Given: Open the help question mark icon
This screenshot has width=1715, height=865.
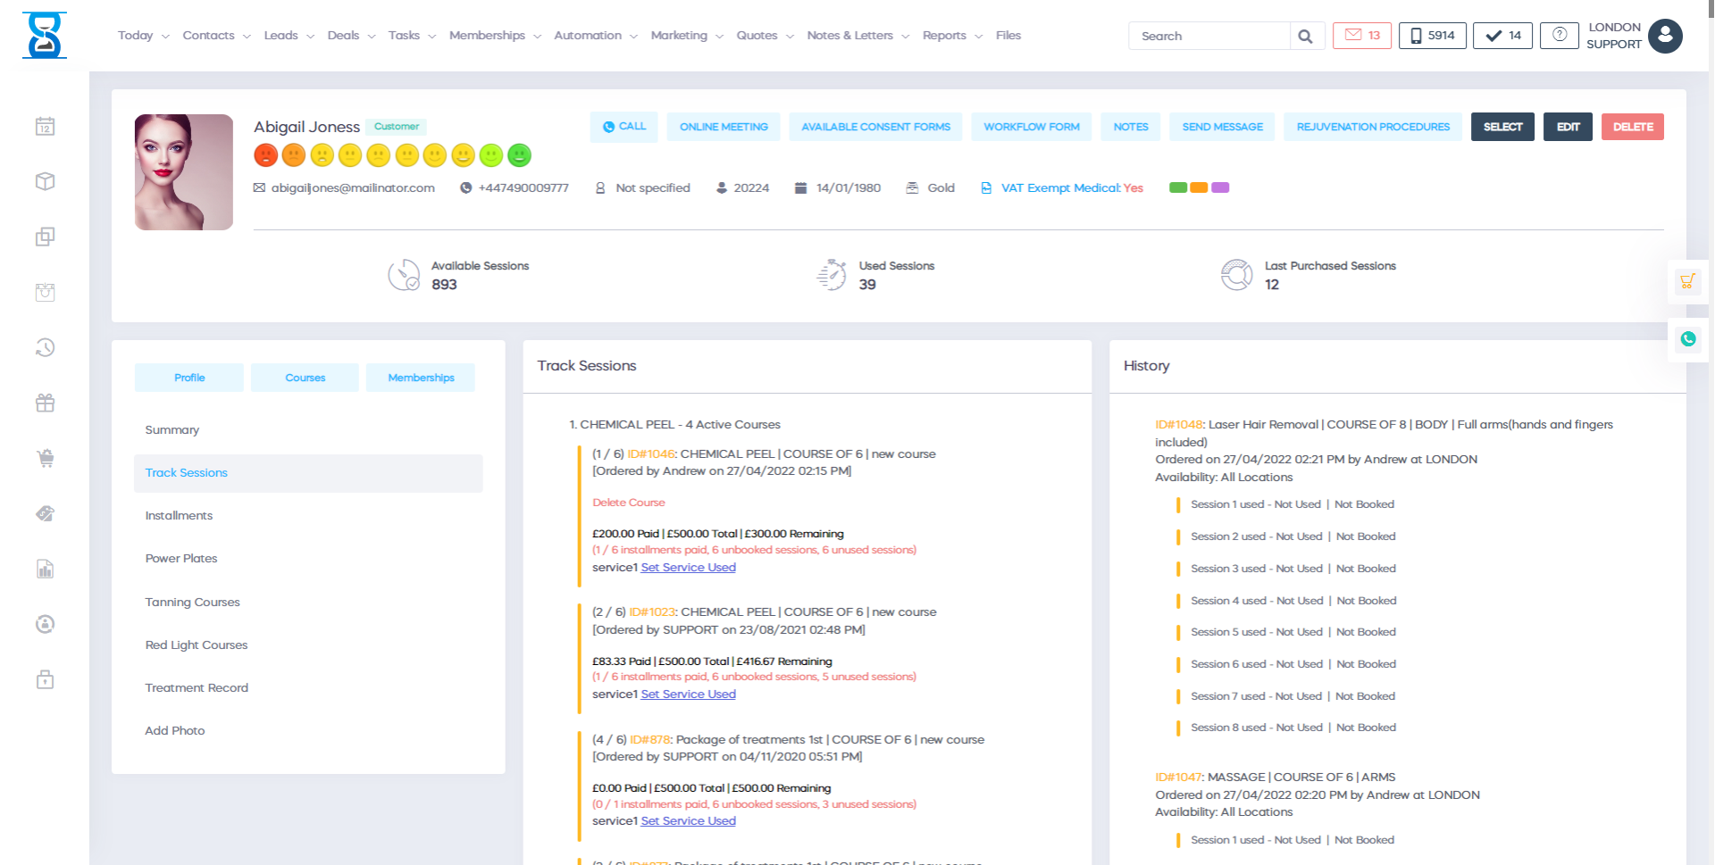Looking at the screenshot, I should [x=1559, y=36].
